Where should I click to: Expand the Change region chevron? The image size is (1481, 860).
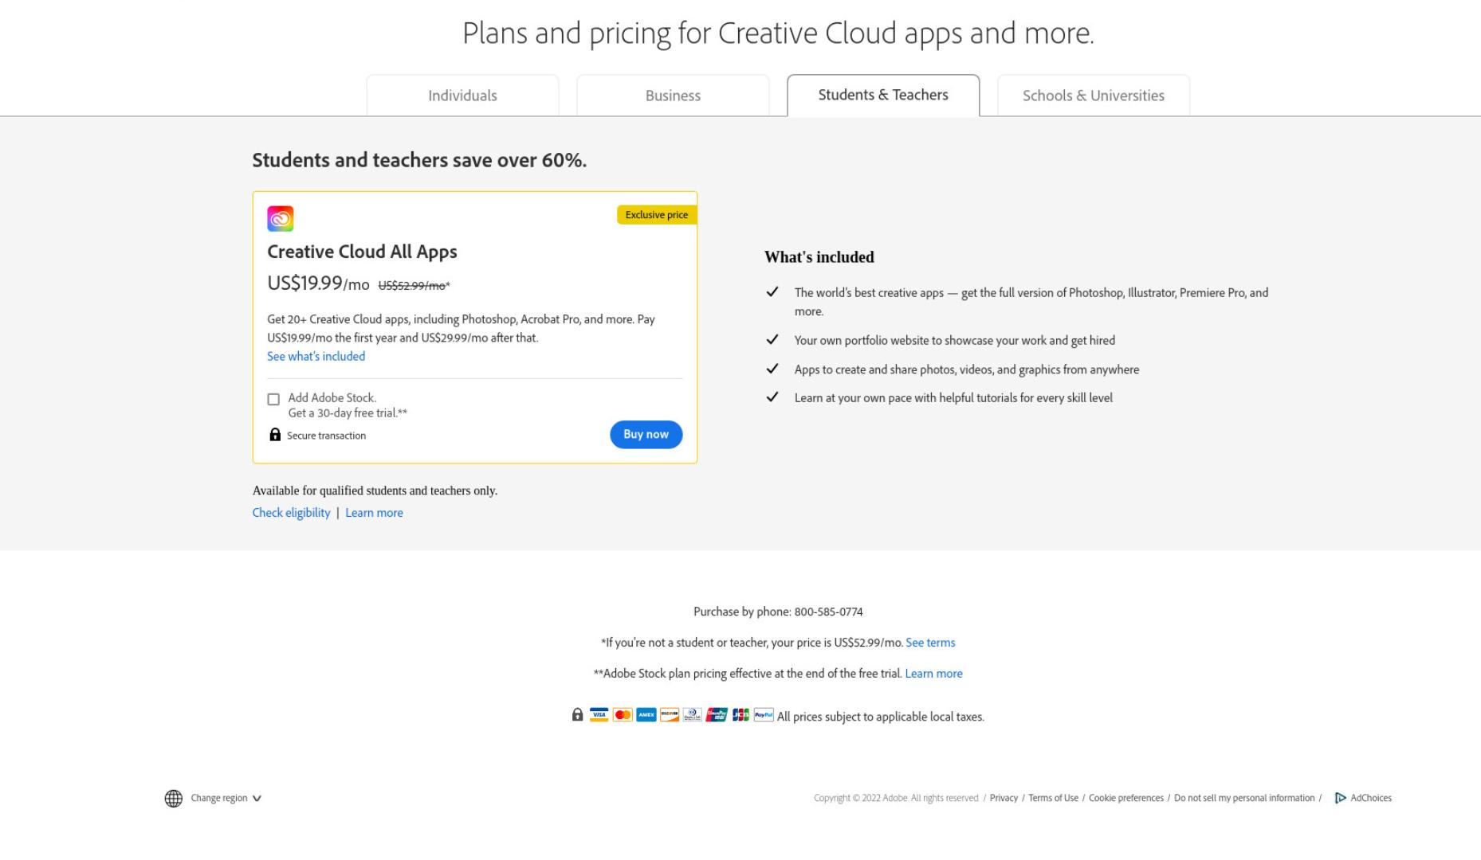coord(257,799)
